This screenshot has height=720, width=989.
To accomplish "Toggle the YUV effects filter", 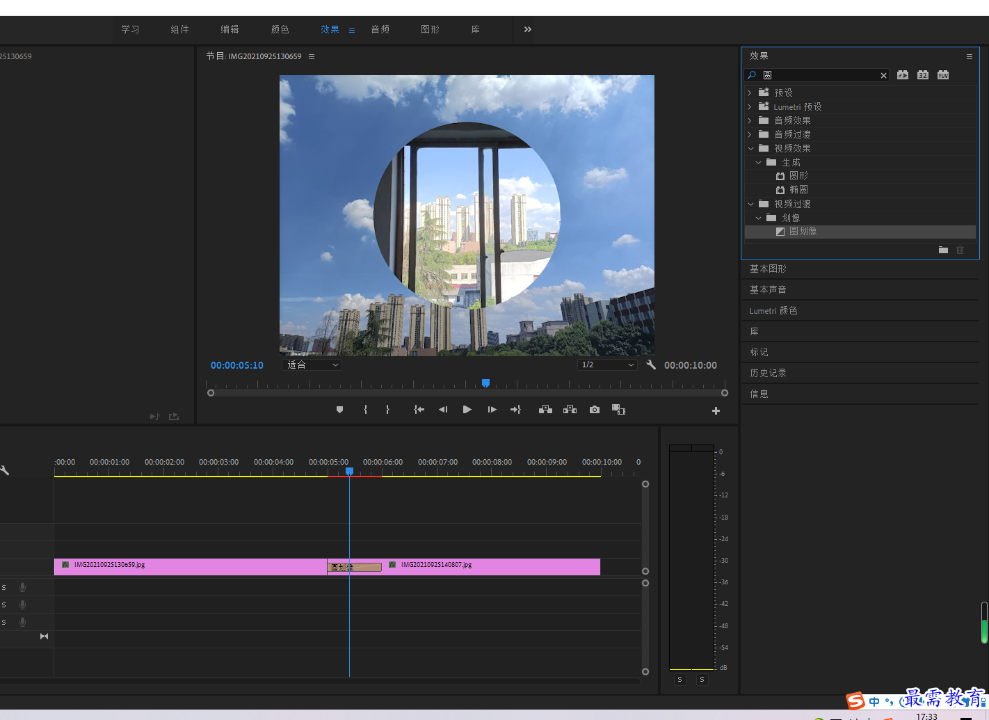I will 943,75.
